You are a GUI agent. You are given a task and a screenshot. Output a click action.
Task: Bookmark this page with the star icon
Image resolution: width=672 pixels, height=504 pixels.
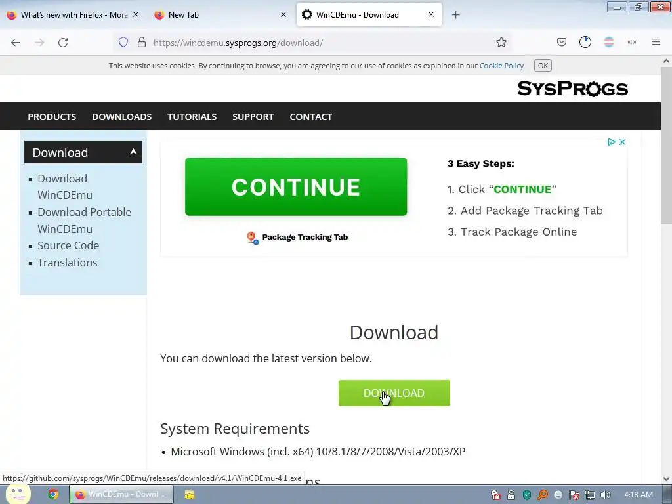[501, 43]
